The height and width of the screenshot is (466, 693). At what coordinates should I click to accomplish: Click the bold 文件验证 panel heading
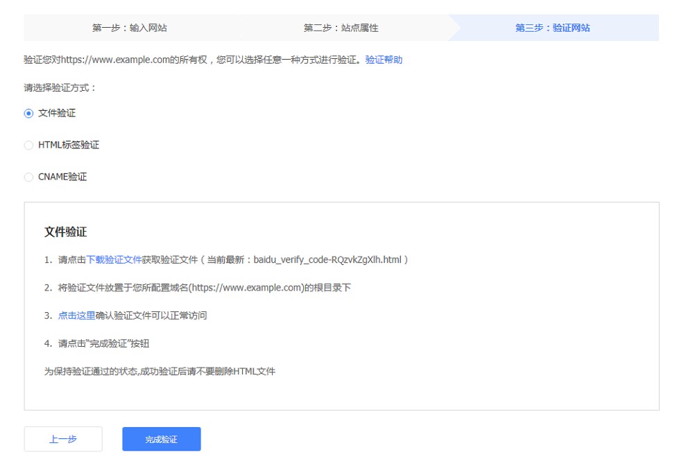(x=65, y=232)
